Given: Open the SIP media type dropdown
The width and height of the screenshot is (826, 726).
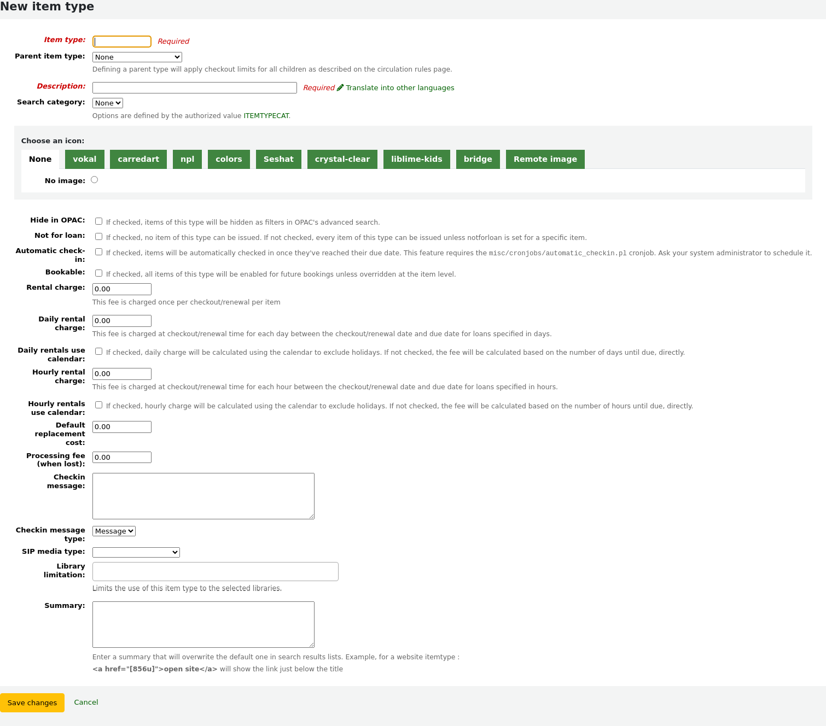Looking at the screenshot, I should pos(136,552).
